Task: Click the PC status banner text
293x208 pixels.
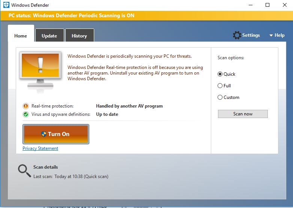Action: coord(71,15)
